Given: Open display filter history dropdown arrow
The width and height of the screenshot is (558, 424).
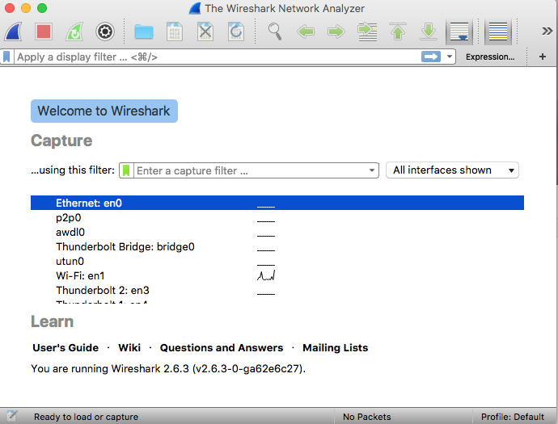Looking at the screenshot, I should (450, 57).
